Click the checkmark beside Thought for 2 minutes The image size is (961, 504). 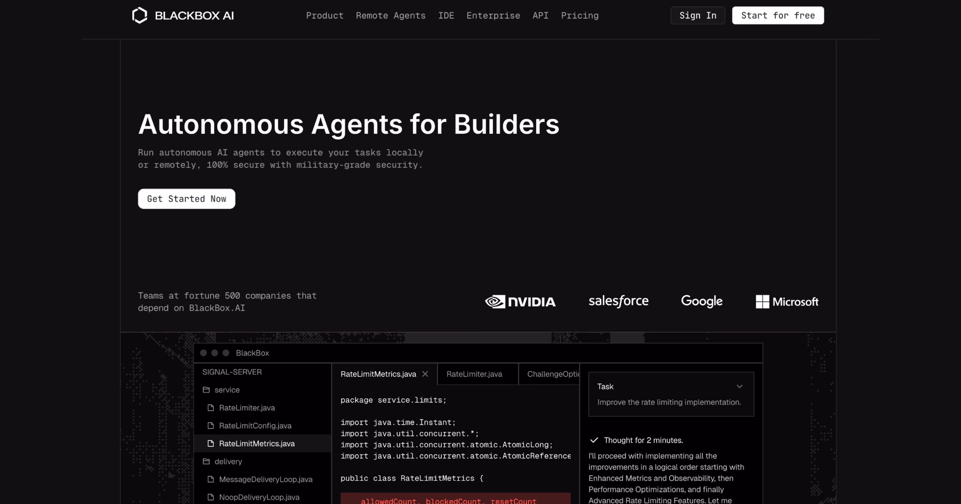tap(594, 440)
